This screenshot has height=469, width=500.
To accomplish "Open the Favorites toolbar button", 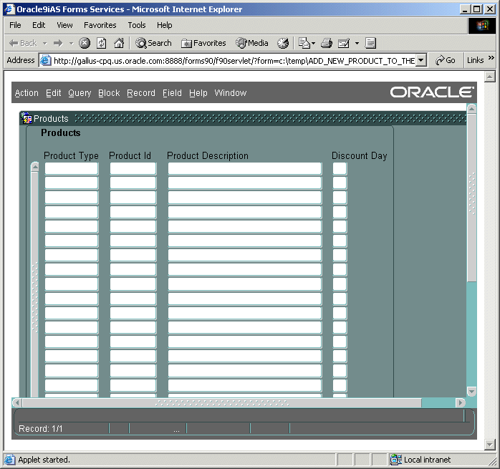I will pos(203,43).
